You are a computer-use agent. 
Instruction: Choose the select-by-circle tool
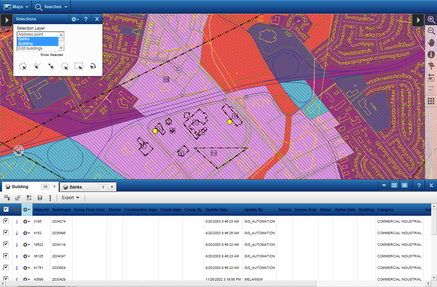pyautogui.click(x=65, y=66)
